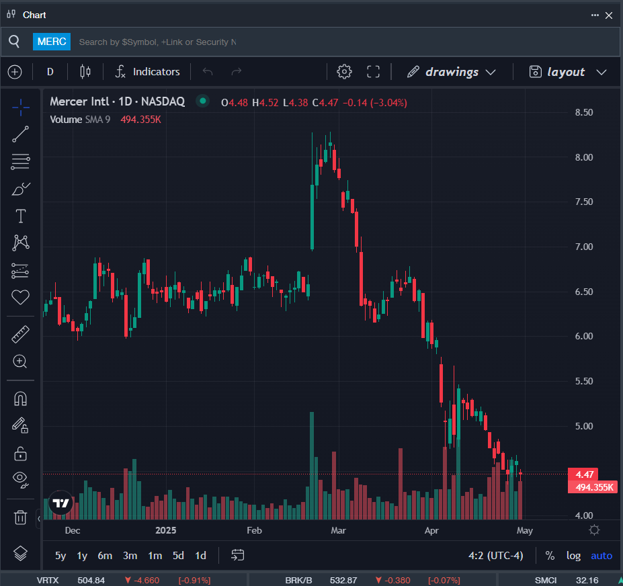Select the ruler measure tool
The image size is (623, 586).
click(21, 334)
